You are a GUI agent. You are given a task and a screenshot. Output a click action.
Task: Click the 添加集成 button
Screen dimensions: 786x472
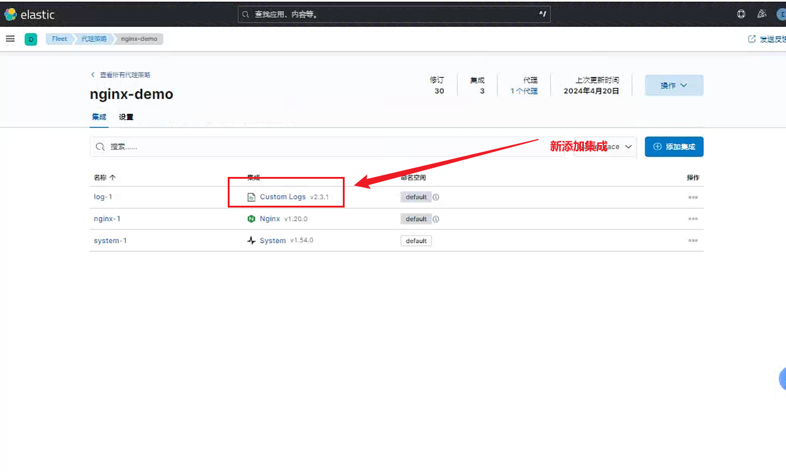point(674,147)
